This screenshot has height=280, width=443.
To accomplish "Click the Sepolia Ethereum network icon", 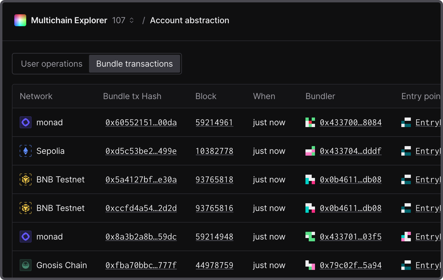I will point(26,151).
